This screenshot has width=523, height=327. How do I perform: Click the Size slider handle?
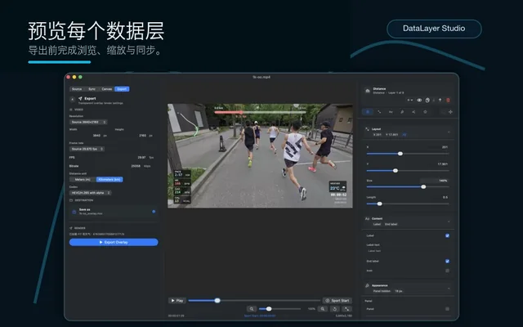click(423, 187)
